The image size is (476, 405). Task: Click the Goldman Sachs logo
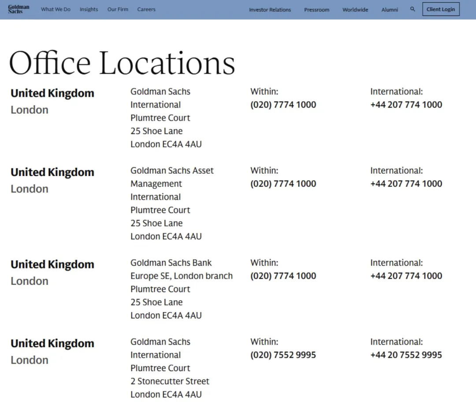coord(19,9)
